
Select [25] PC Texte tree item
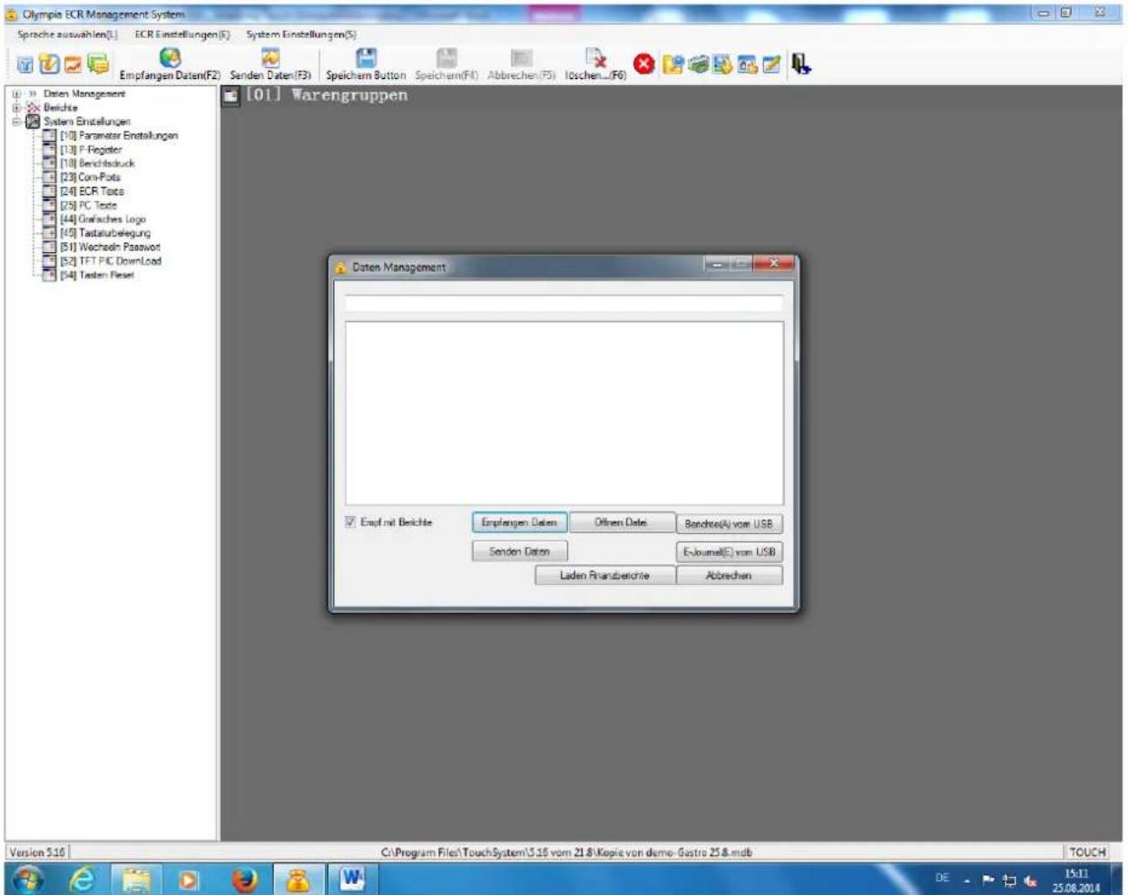pos(88,205)
